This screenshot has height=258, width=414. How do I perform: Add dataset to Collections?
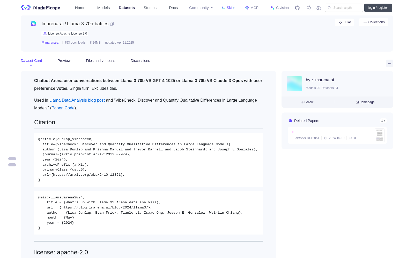374,22
